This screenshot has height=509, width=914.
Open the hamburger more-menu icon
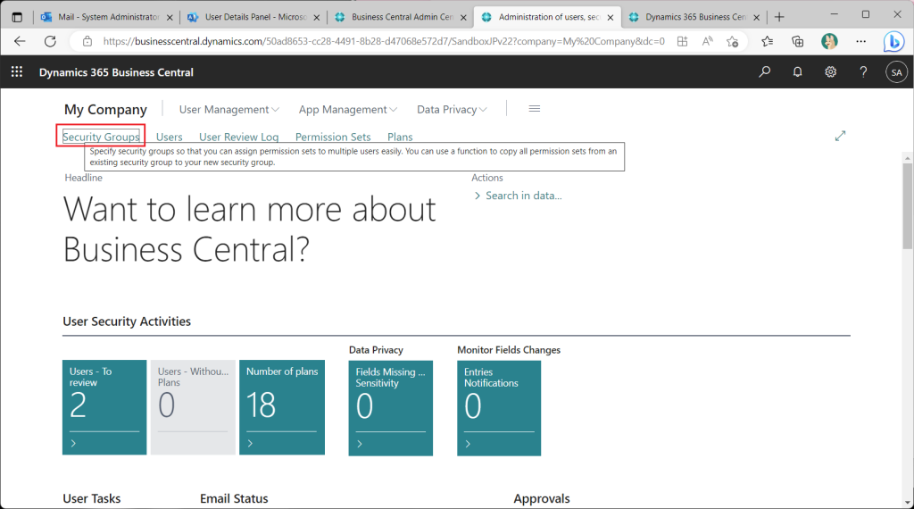click(534, 109)
